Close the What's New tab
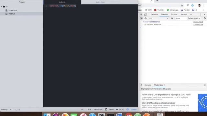Image resolution: width=207 pixels, height=116 pixels. point(164,85)
